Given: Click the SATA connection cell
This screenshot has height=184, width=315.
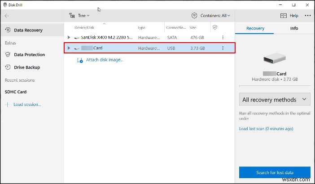Looking at the screenshot, I should click(172, 38).
